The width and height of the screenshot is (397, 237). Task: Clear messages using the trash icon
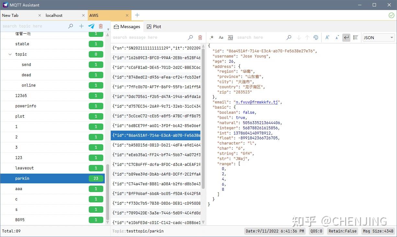pyautogui.click(x=200, y=38)
